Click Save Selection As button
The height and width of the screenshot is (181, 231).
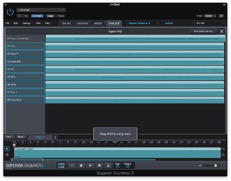(x=204, y=31)
